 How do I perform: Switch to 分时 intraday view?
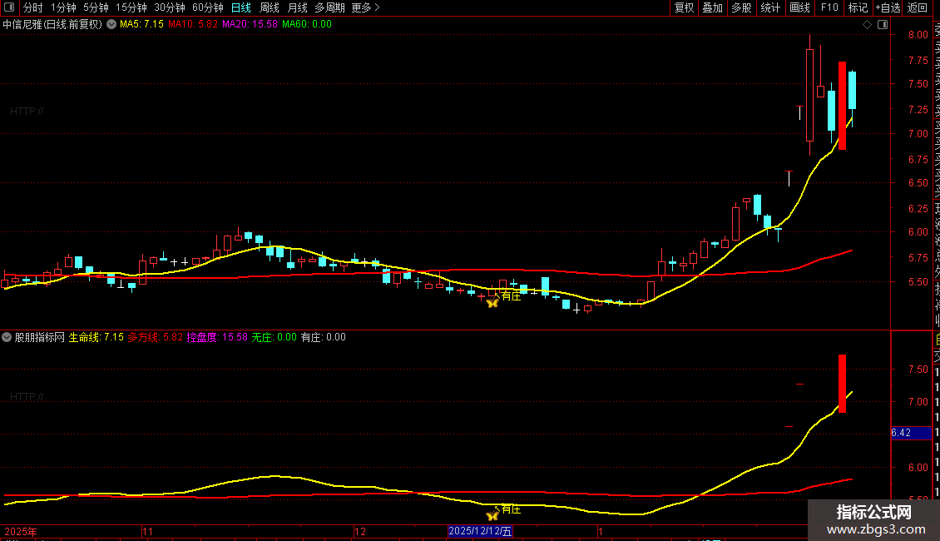33,7
